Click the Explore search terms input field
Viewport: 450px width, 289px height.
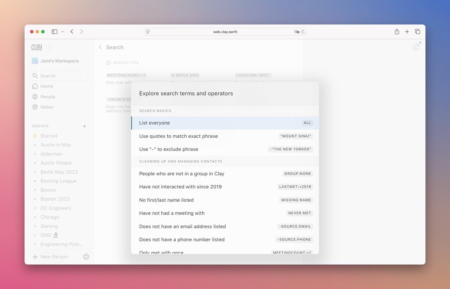pyautogui.click(x=225, y=94)
